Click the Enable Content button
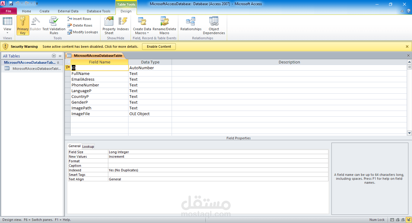This screenshot has width=412, height=223. (159, 47)
